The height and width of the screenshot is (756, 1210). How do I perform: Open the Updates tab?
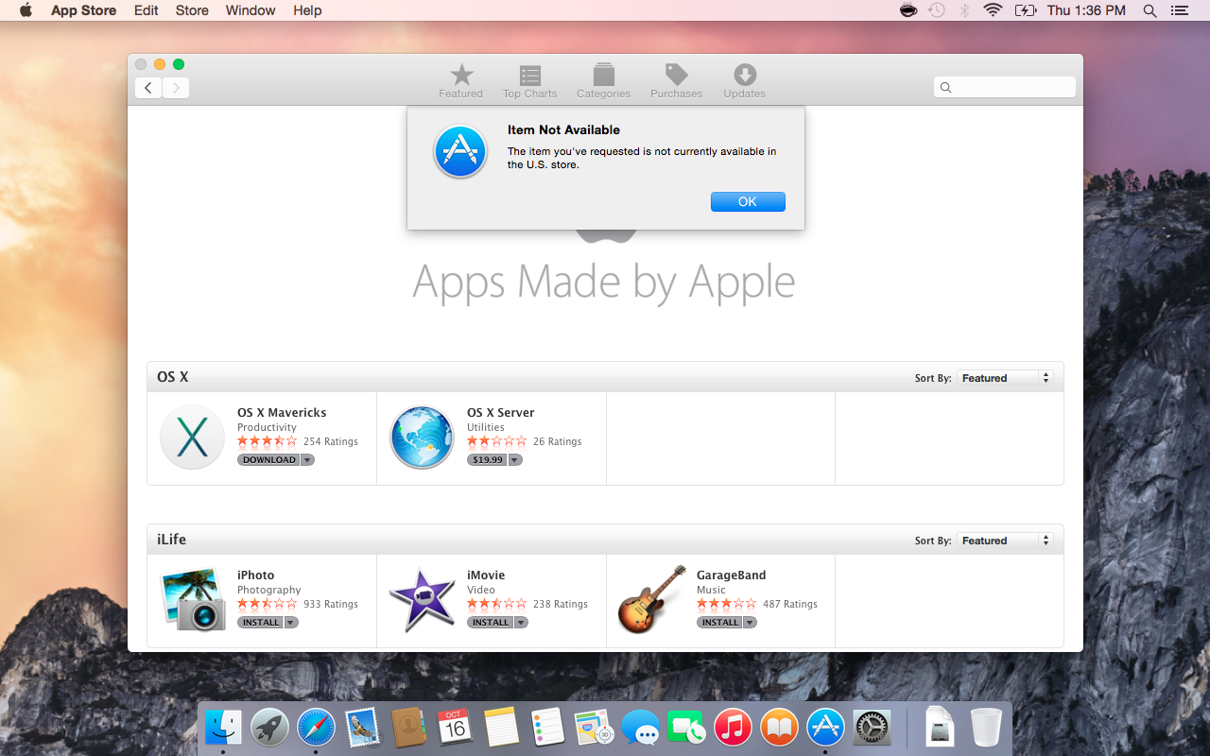tap(744, 81)
